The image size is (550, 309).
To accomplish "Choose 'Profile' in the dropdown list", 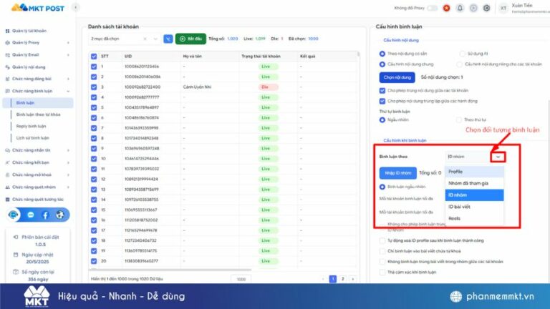I will tap(474, 172).
